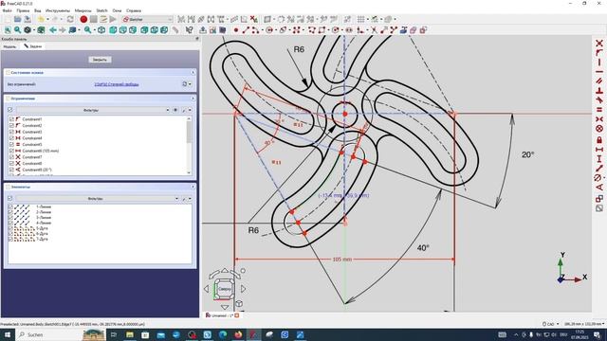
Task: Apply horizontal constraint from right toolbar
Action: point(599,72)
